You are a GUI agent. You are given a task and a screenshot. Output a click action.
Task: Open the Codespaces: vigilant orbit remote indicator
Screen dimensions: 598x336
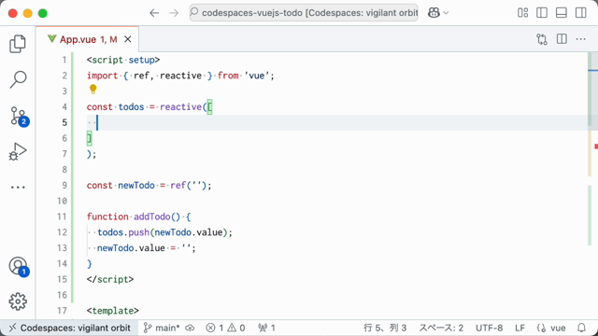tap(69, 328)
